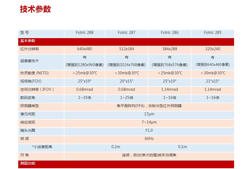Viewport: 247px width, 169px height.
Task: Click the 超像素技术 row label
Action: 30,61
